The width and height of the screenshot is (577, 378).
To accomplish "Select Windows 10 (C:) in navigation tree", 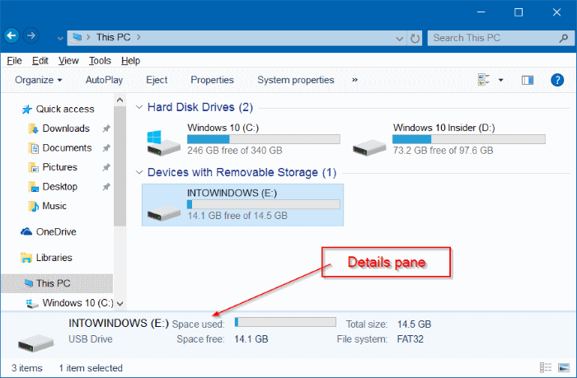I will [70, 303].
